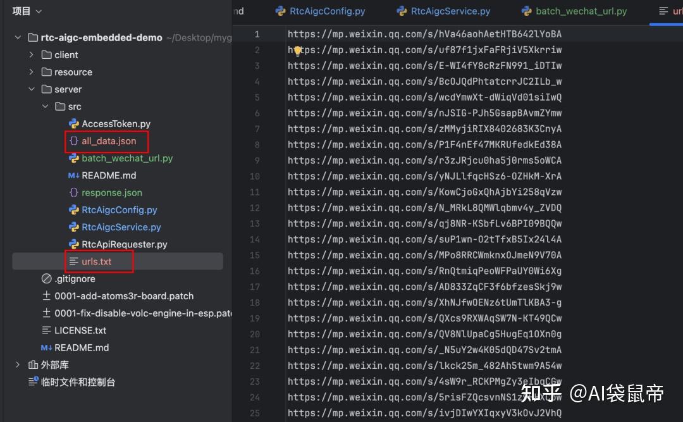Click the Python icon on the RtcAigcService.py tab
This screenshot has width=683, height=422.
click(402, 11)
